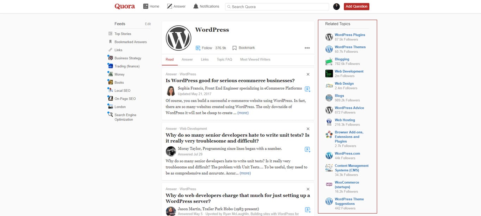
Task: Open question about senior developers unit tests
Action: pos(238,138)
